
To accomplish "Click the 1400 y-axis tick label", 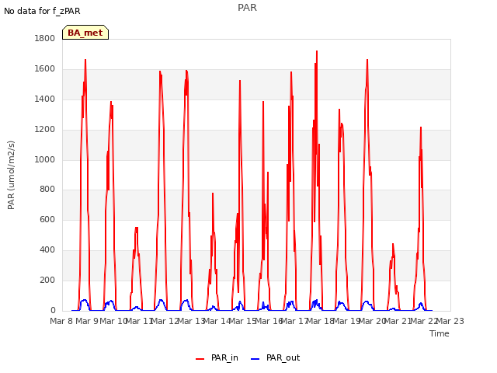I will pyautogui.click(x=45, y=99).
